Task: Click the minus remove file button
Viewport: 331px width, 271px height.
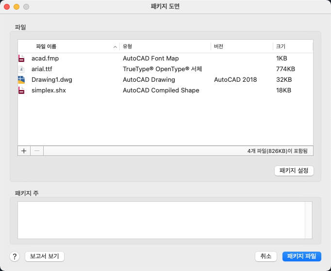Action: [37, 151]
